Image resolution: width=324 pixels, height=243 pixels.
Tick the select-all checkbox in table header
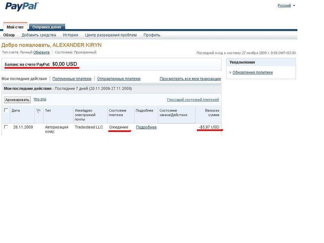[6, 110]
